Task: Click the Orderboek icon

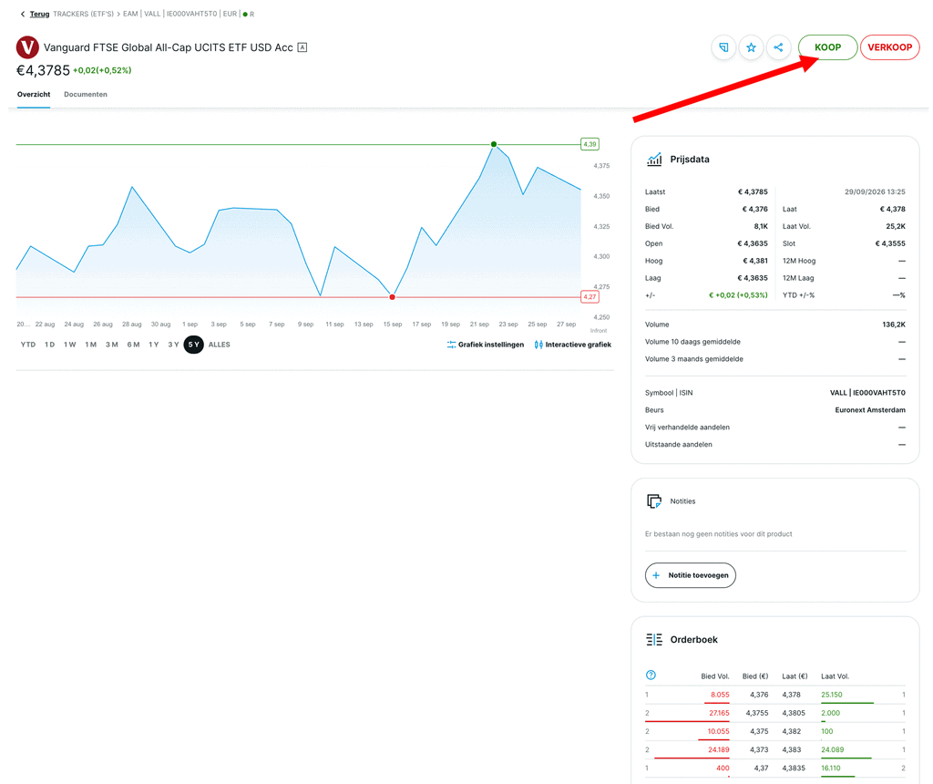Action: tap(654, 639)
